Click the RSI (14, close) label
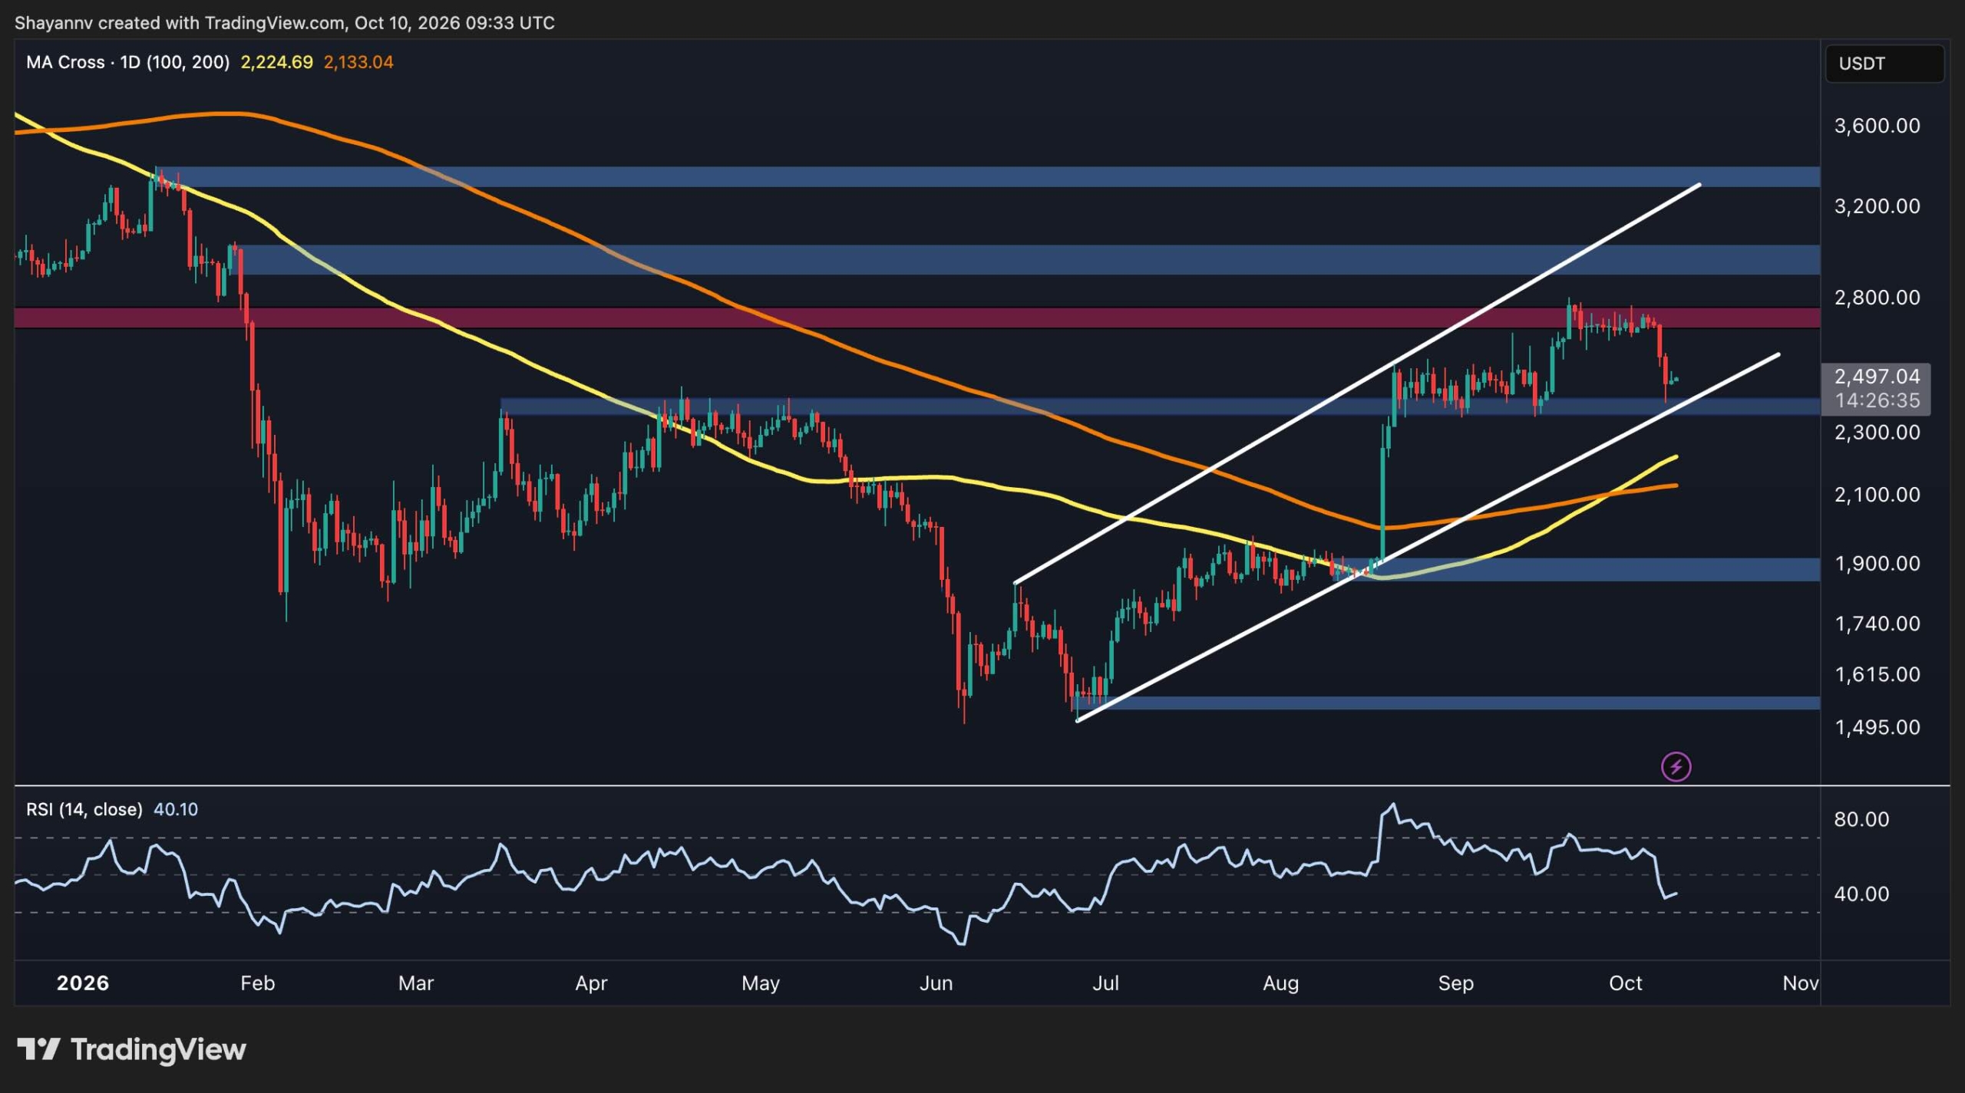 84,809
